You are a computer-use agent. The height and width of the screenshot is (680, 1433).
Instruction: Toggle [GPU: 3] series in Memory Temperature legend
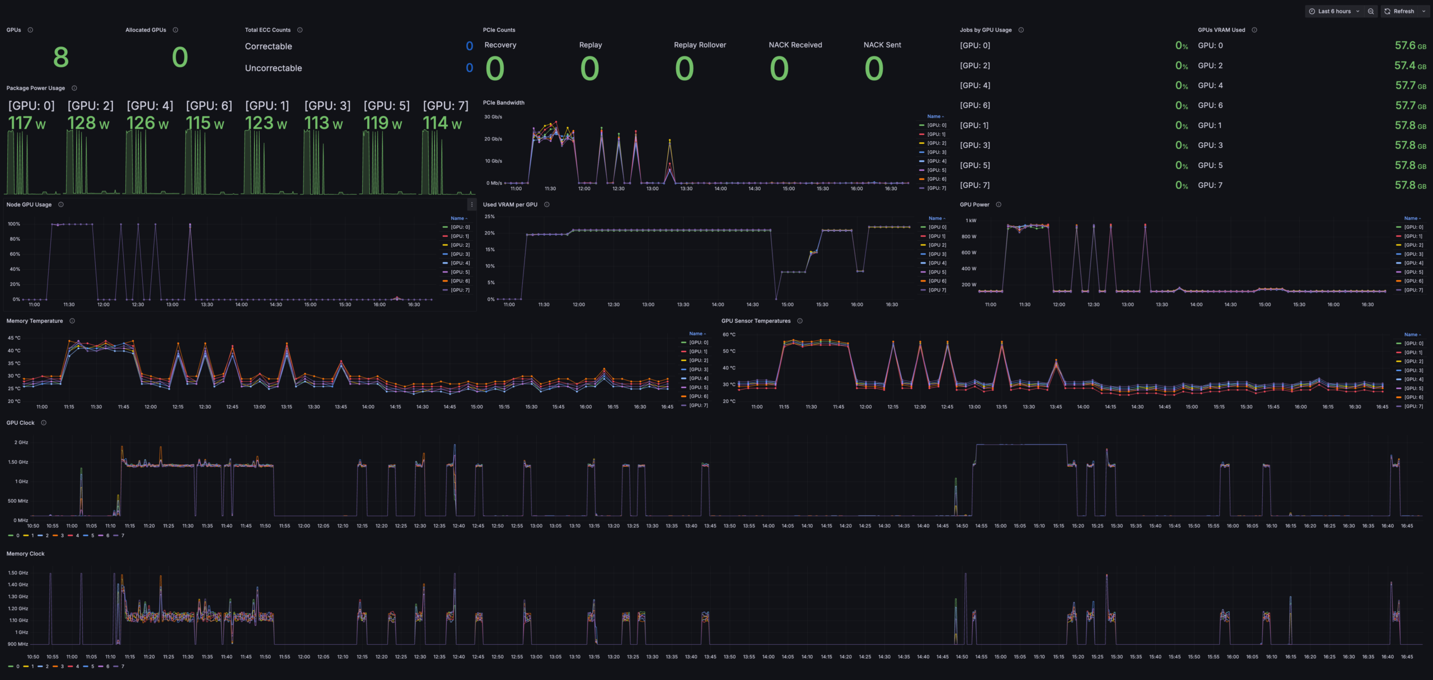point(698,369)
